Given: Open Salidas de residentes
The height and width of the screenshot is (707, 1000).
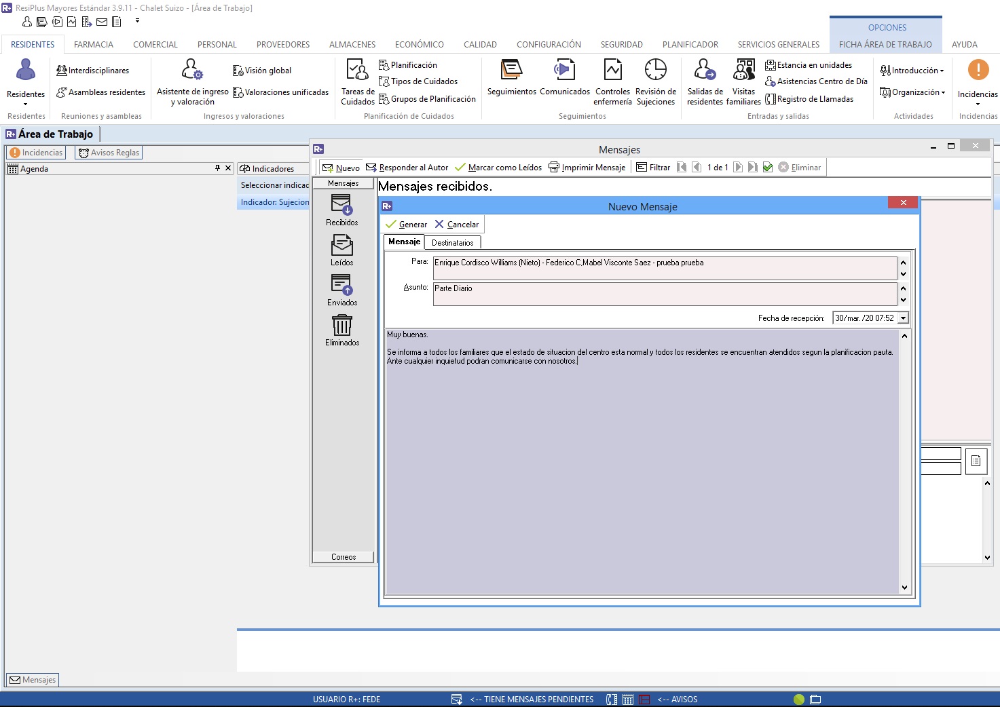Looking at the screenshot, I should pyautogui.click(x=705, y=82).
